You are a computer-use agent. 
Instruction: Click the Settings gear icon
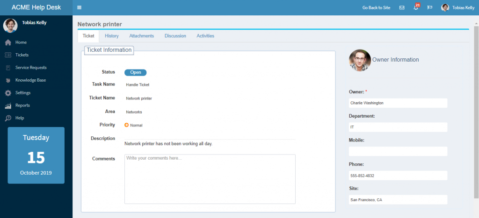pyautogui.click(x=8, y=93)
